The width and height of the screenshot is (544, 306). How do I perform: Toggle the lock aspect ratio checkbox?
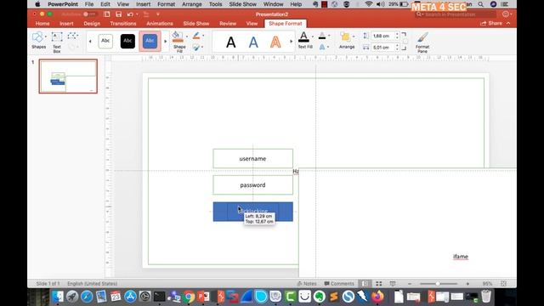[405, 42]
